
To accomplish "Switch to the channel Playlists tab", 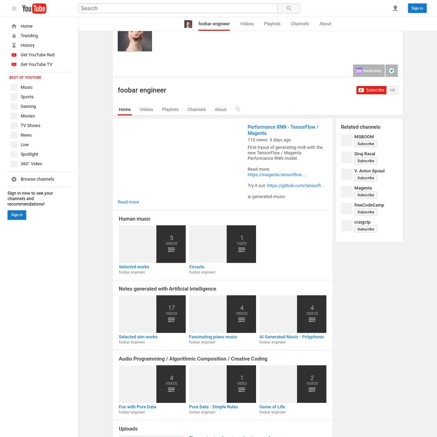I will click(170, 110).
